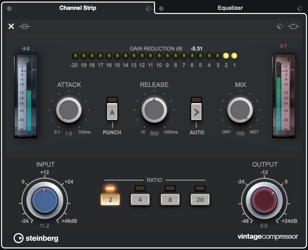This screenshot has height=250, width=308.
Task: Click the gain reduction readout value
Action: pyautogui.click(x=196, y=48)
